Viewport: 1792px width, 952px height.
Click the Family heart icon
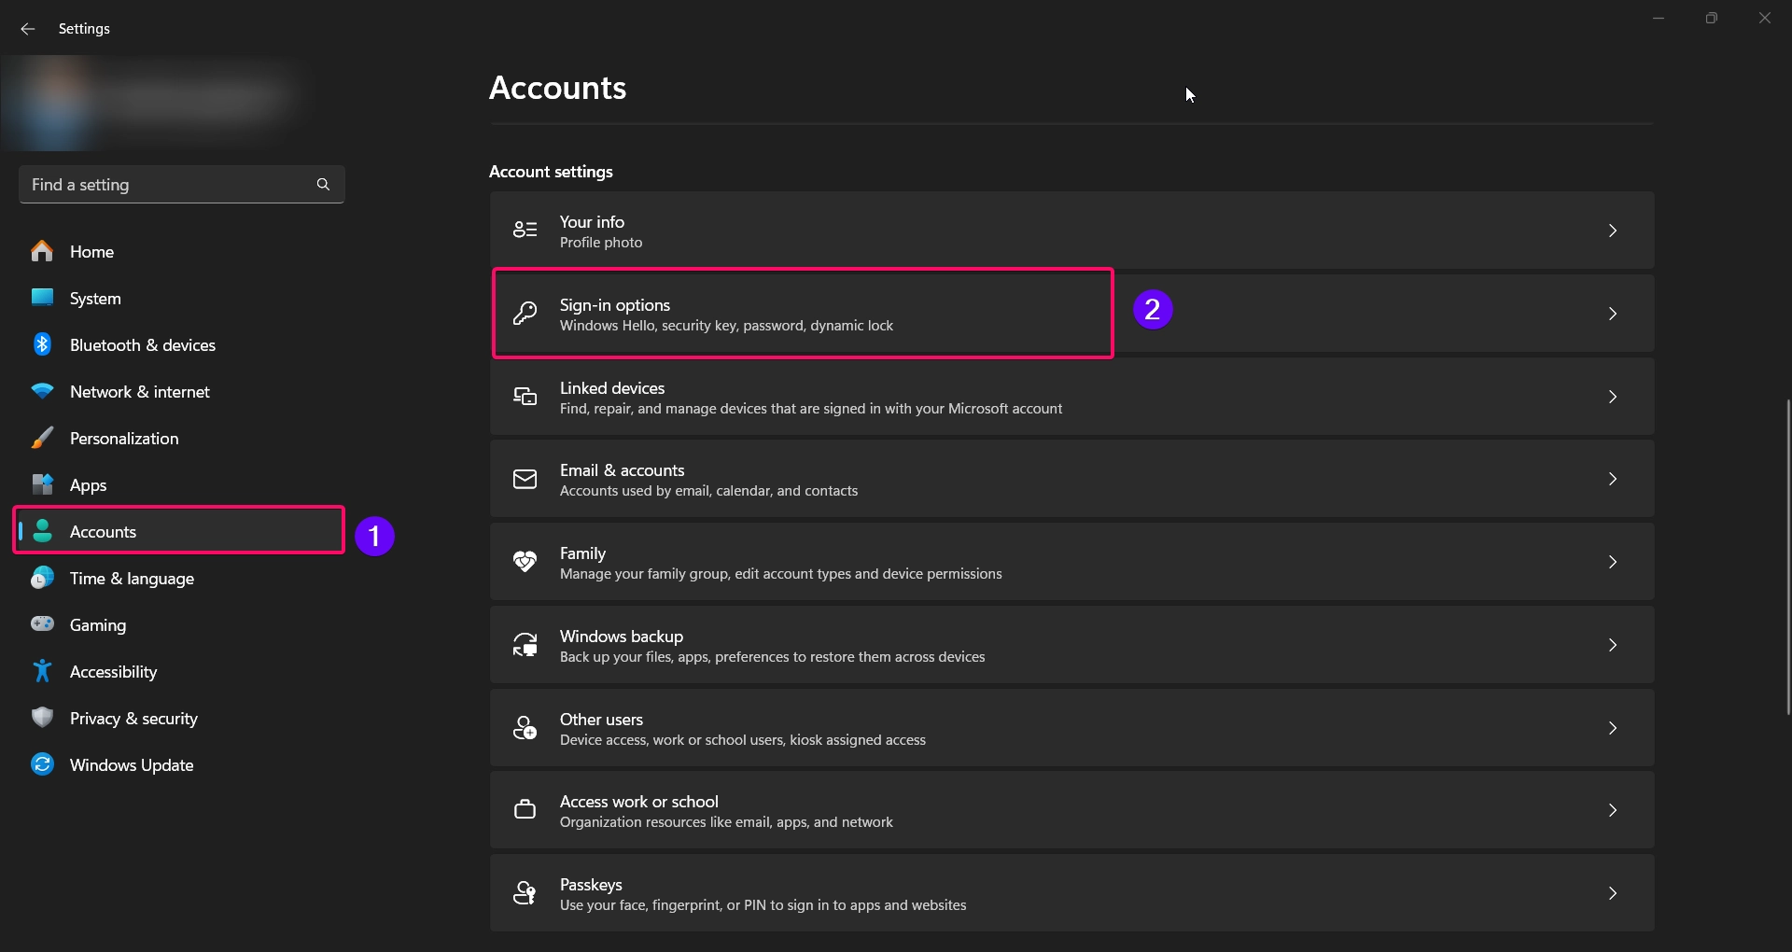click(525, 561)
